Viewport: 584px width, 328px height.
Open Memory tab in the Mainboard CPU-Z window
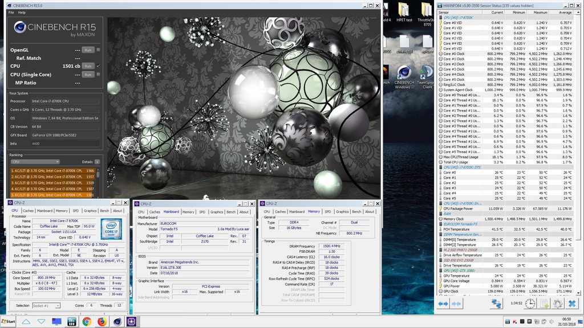[188, 212]
